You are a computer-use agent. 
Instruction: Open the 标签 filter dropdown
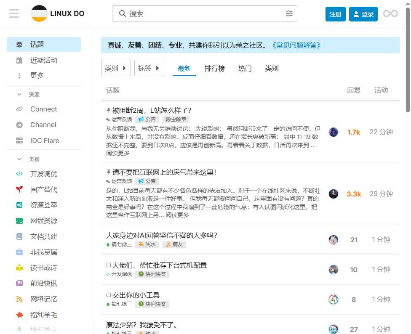149,68
